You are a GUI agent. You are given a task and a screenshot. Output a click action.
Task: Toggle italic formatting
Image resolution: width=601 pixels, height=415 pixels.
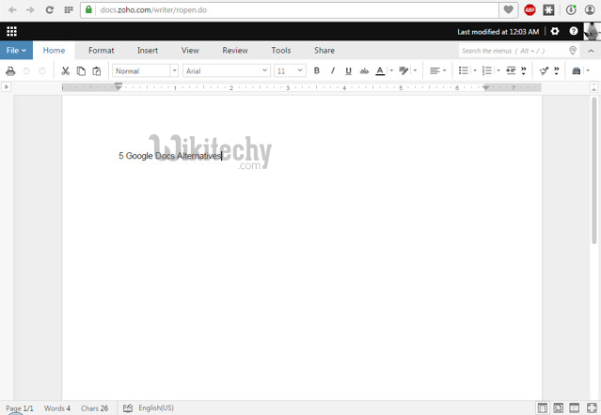point(332,70)
